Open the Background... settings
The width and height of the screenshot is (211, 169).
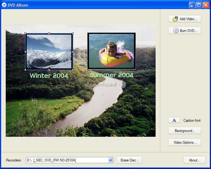click(x=185, y=131)
